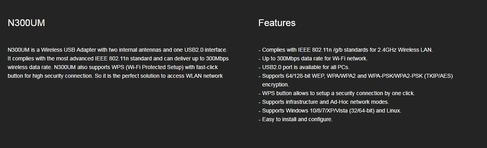Click the N300UM product heading
The image size is (487, 148).
(x=26, y=23)
